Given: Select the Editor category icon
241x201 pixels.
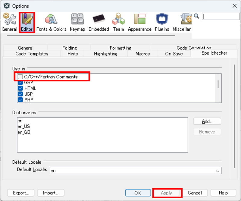Looking at the screenshot, I should [x=27, y=23].
